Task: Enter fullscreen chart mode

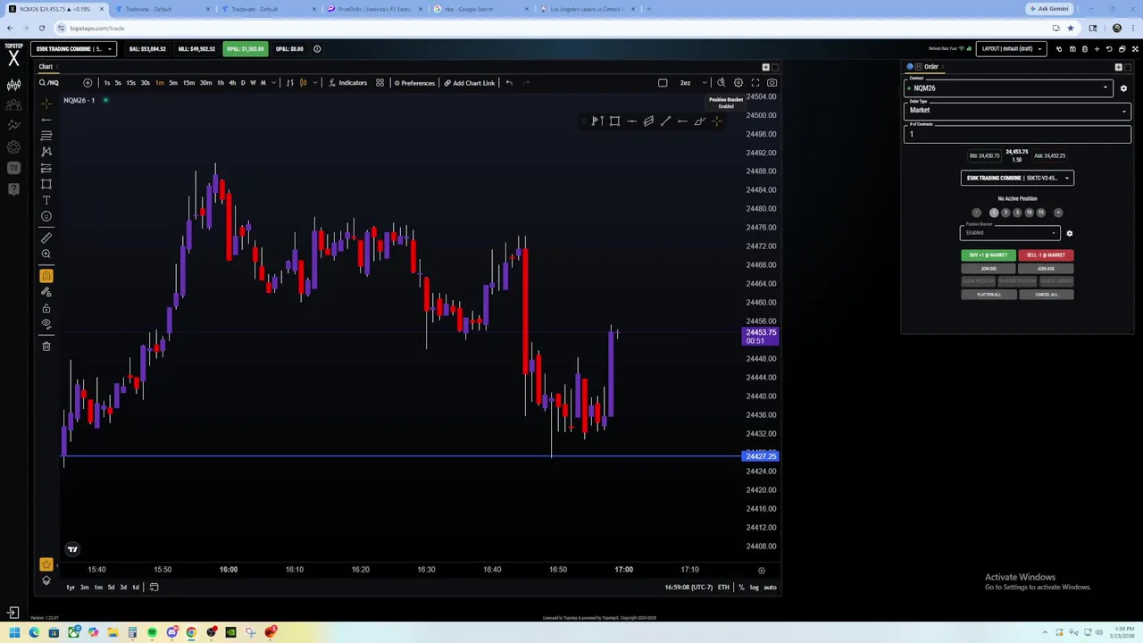Action: [755, 83]
